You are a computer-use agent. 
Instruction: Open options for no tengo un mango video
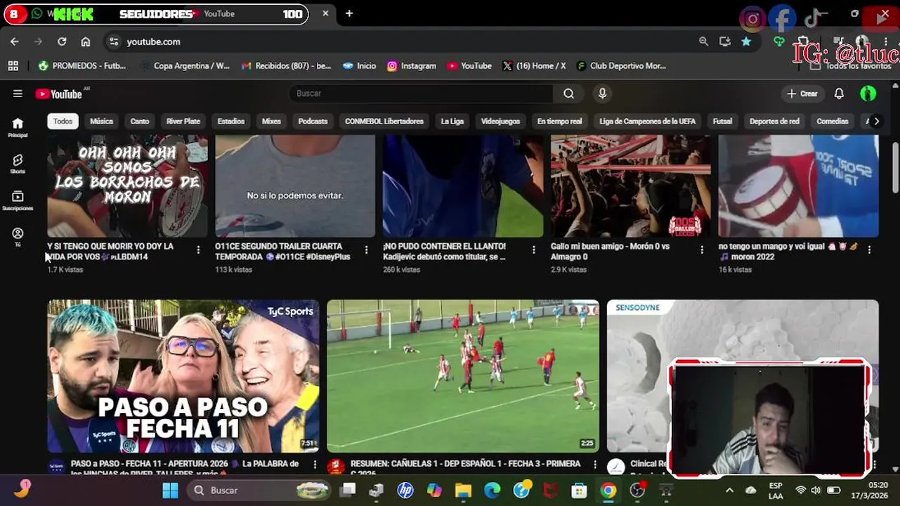pos(869,249)
